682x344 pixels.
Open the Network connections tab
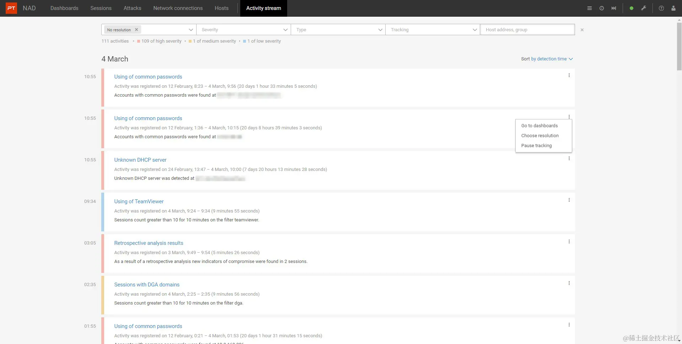[178, 8]
